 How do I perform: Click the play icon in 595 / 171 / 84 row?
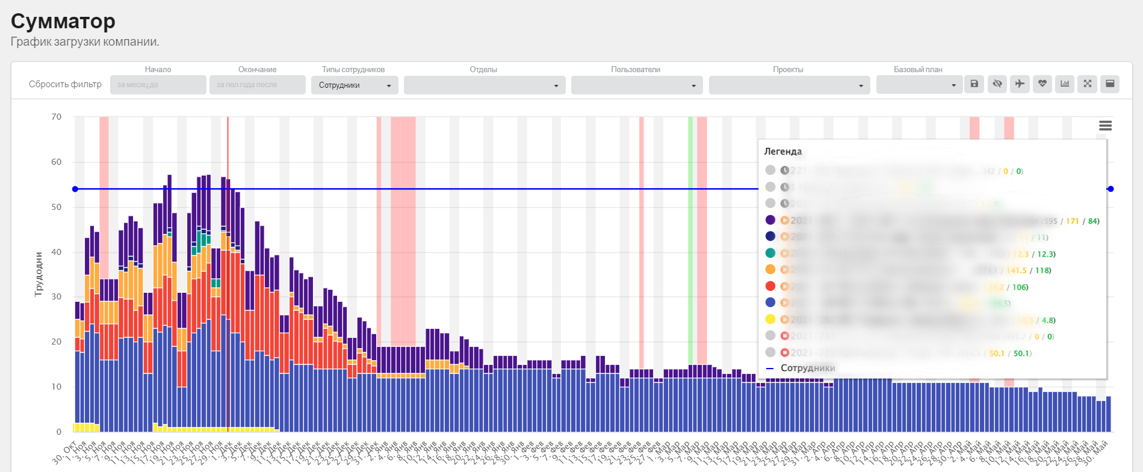pos(785,220)
